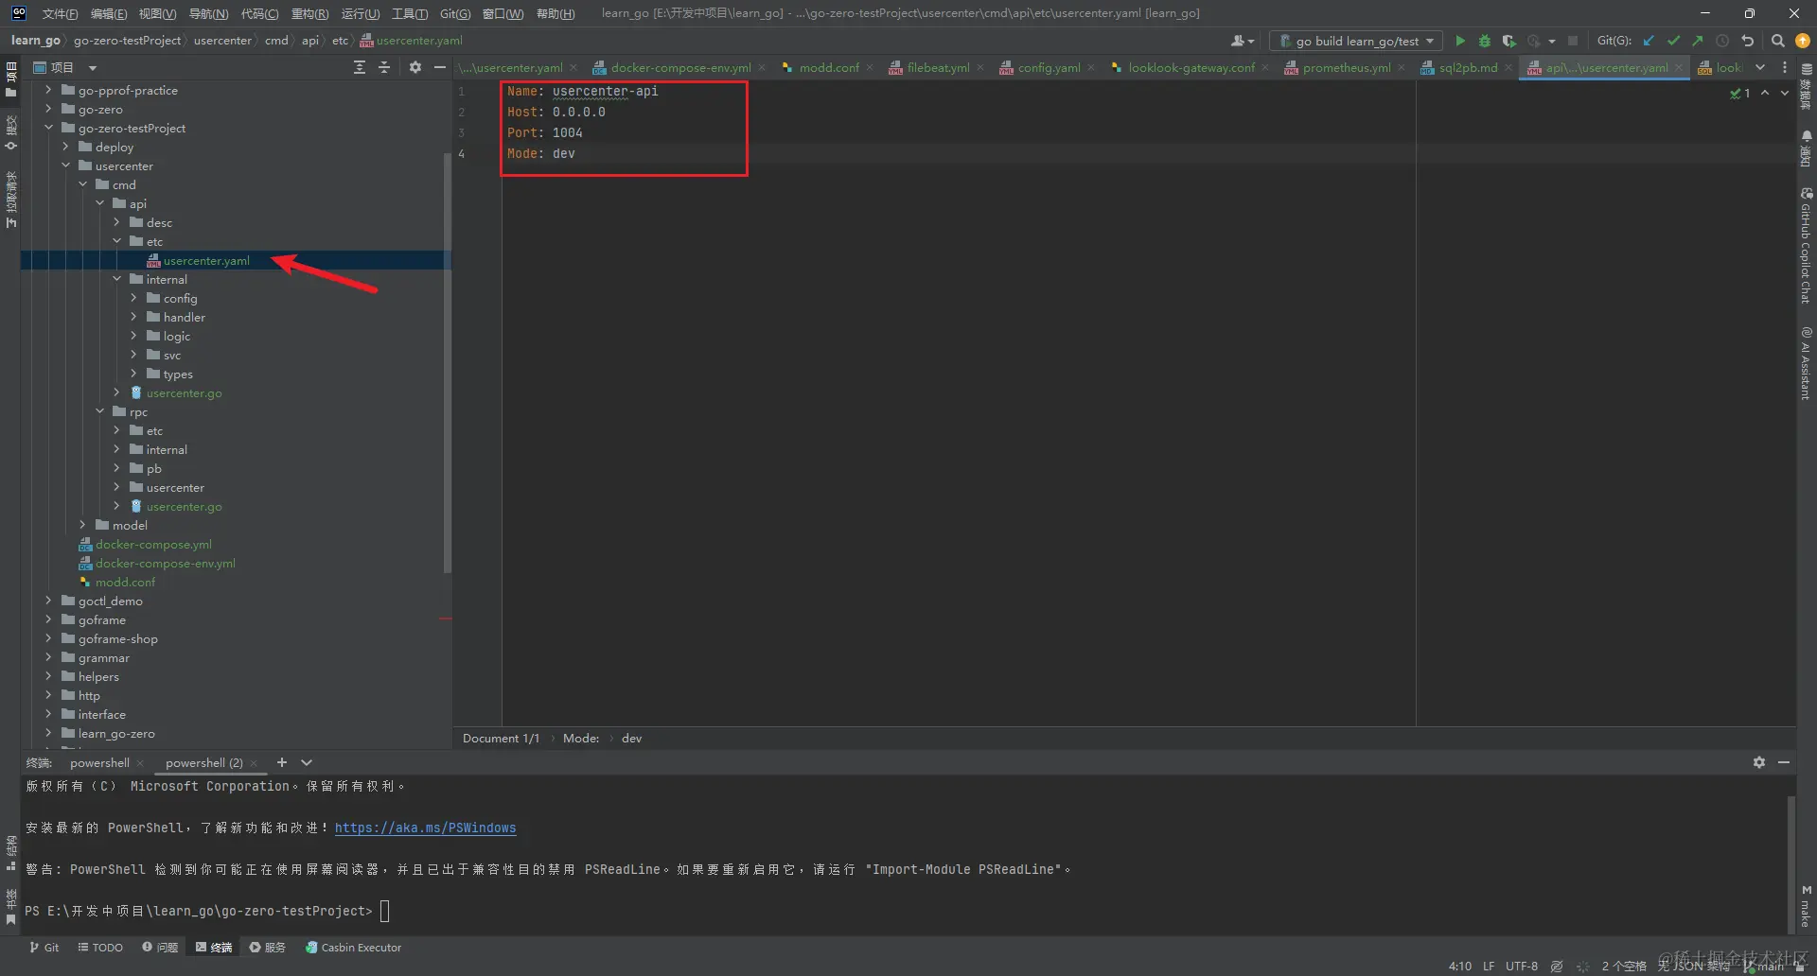
Task: Open the 服务 services tool window
Action: (x=267, y=948)
